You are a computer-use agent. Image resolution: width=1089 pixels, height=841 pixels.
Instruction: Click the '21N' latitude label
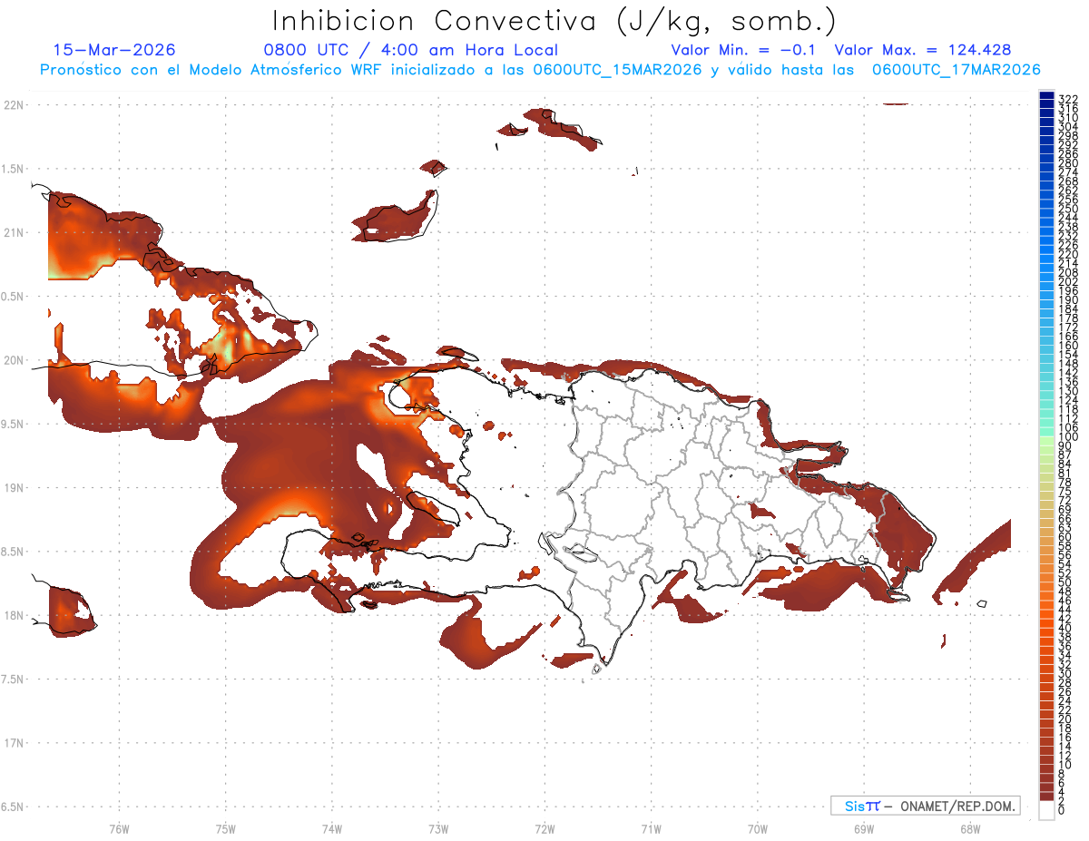click(x=14, y=232)
